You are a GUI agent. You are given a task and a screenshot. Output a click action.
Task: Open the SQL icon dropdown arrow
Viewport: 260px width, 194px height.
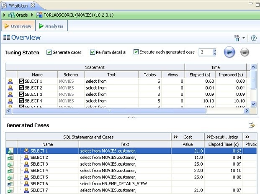coord(243,38)
